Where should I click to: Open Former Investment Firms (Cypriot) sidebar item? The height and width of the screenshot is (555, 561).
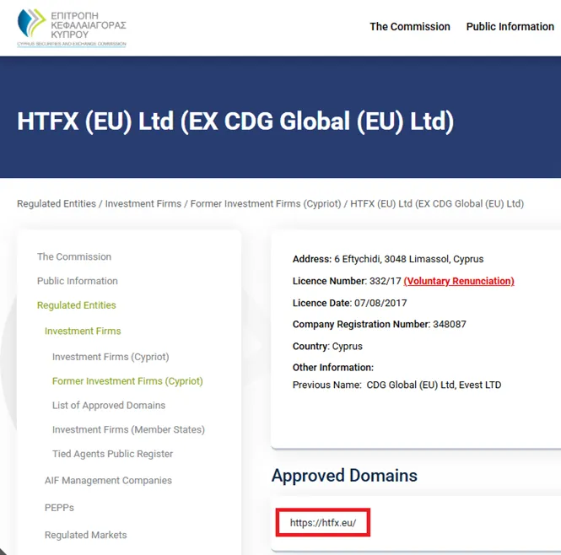pyautogui.click(x=127, y=381)
